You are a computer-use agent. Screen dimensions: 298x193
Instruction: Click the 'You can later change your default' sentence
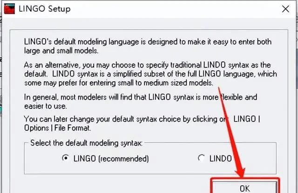(x=142, y=123)
